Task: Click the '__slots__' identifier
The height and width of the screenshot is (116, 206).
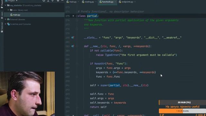Action: tap(91, 38)
